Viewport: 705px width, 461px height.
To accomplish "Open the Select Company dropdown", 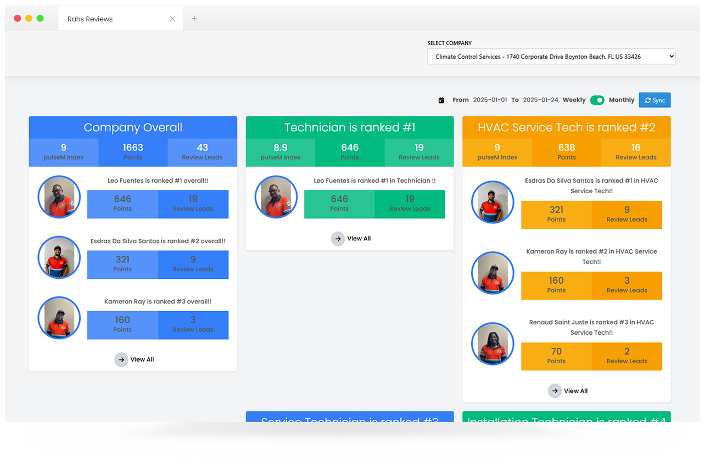I will tap(551, 57).
